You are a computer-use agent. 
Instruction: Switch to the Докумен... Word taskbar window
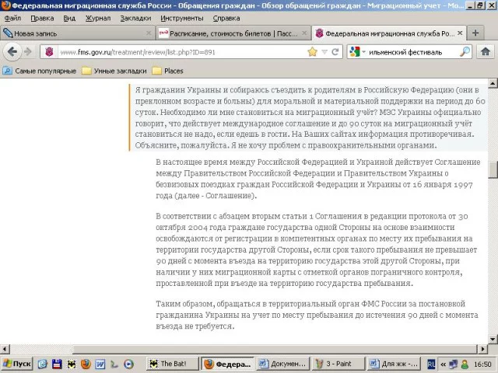tap(282, 364)
